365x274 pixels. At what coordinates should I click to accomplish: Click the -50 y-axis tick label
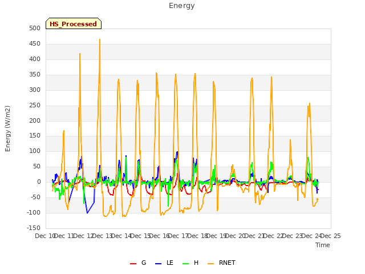[36, 197]
